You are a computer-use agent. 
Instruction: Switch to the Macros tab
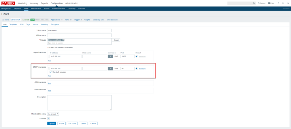pos(36,24)
